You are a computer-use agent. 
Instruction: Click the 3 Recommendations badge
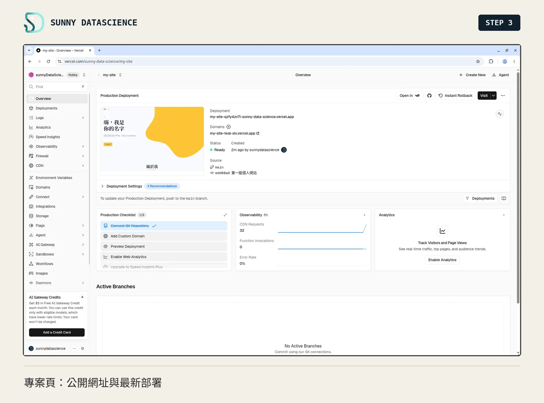point(162,186)
